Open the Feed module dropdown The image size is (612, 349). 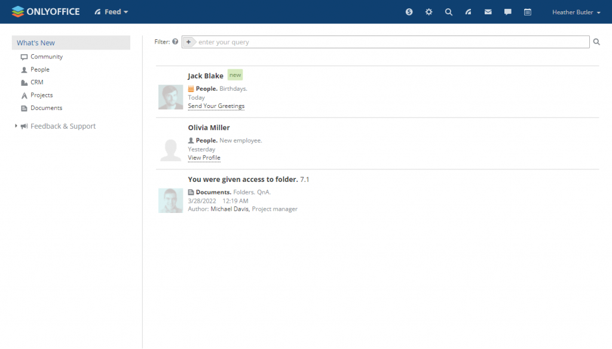click(x=111, y=11)
